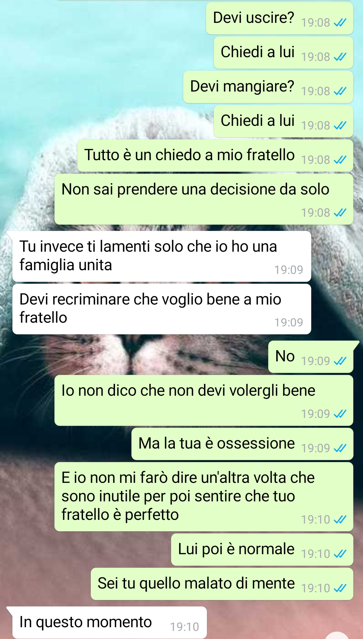Tap the second 'Chiedi a lui' message bubble

coord(283,121)
